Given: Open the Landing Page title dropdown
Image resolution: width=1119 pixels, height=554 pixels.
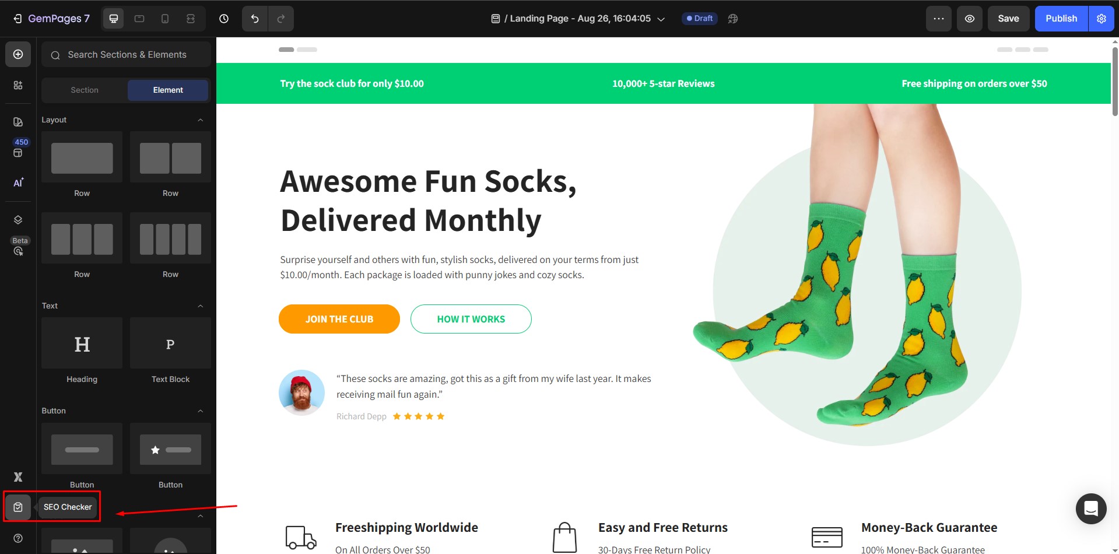Looking at the screenshot, I should coord(661,18).
